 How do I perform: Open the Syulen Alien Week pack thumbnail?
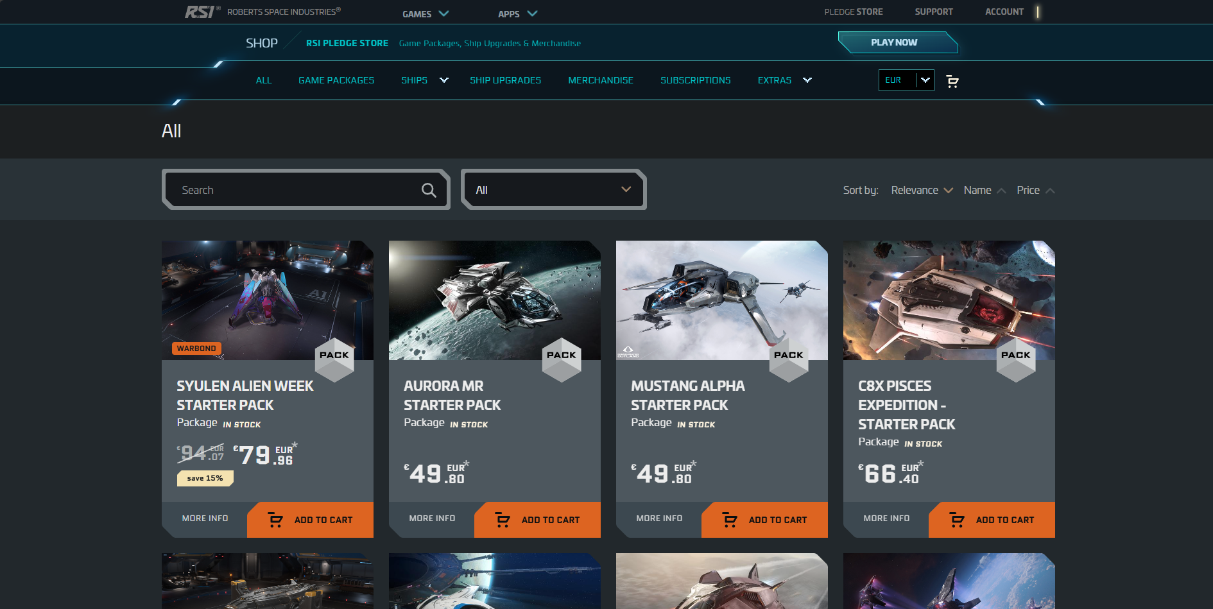coord(268,300)
